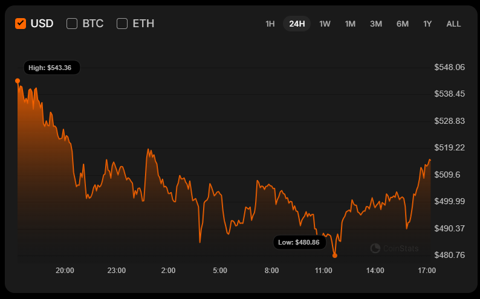Click the orange high point marker dot
Viewport: 480px width, 299px height.
point(18,80)
